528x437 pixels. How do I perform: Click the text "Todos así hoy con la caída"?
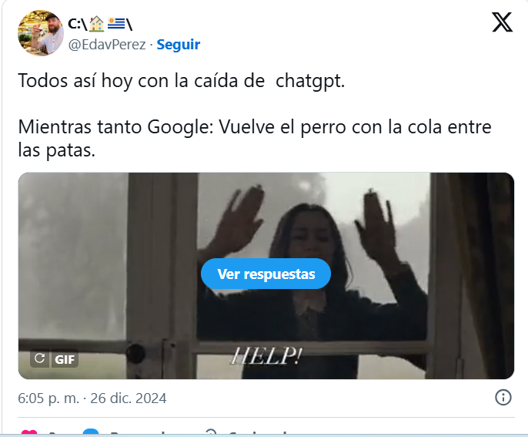point(141,81)
